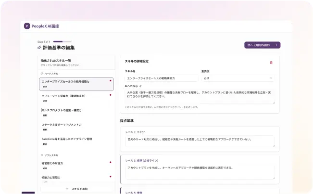Click 次へ（質問の確認） button
The image size is (313, 194).
(262, 45)
